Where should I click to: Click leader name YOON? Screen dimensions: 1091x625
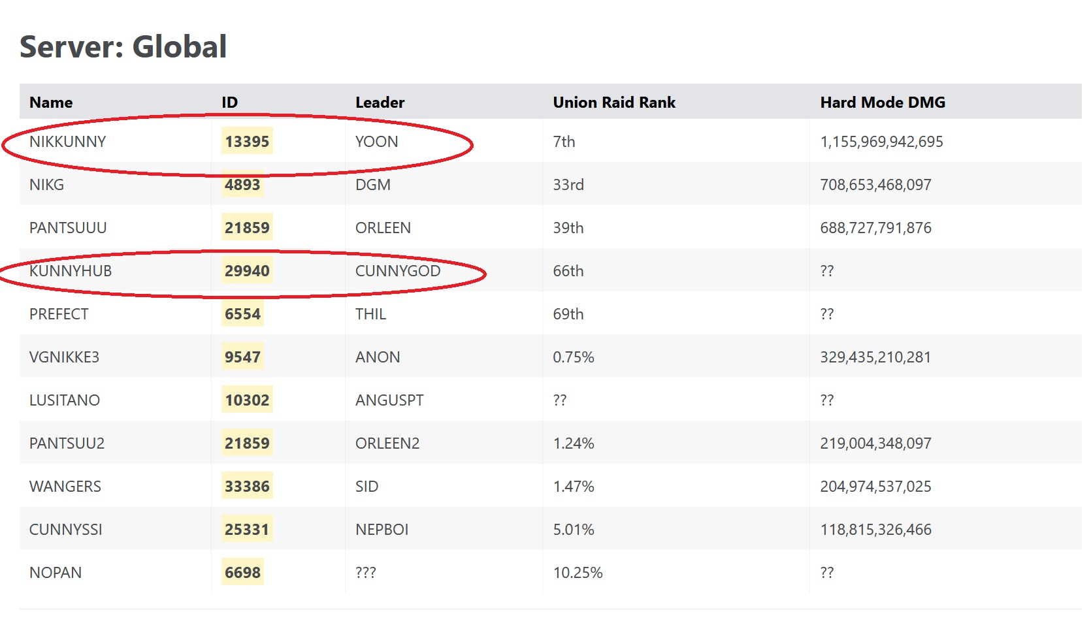(376, 142)
